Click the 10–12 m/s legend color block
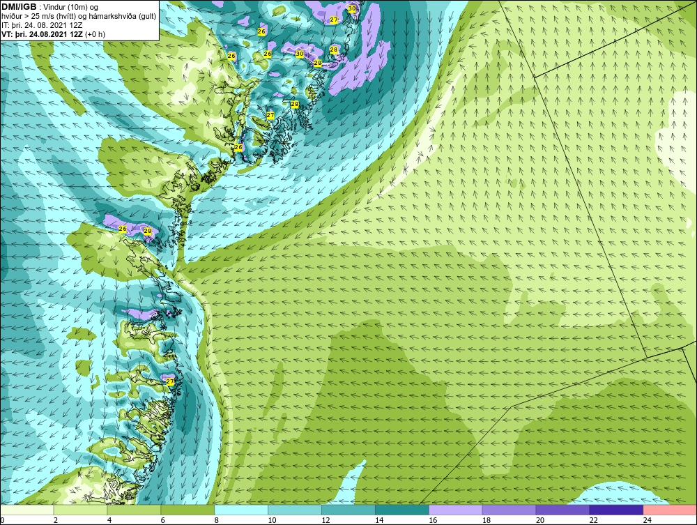 295,510
